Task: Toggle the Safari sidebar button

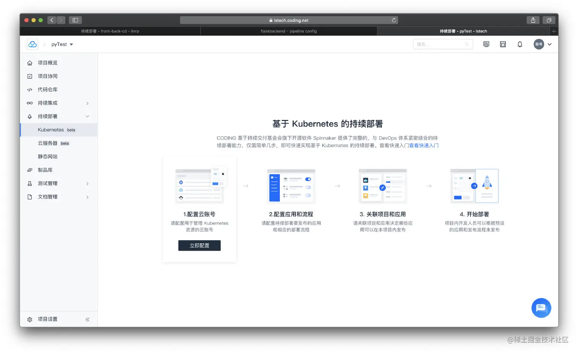Action: (x=75, y=20)
